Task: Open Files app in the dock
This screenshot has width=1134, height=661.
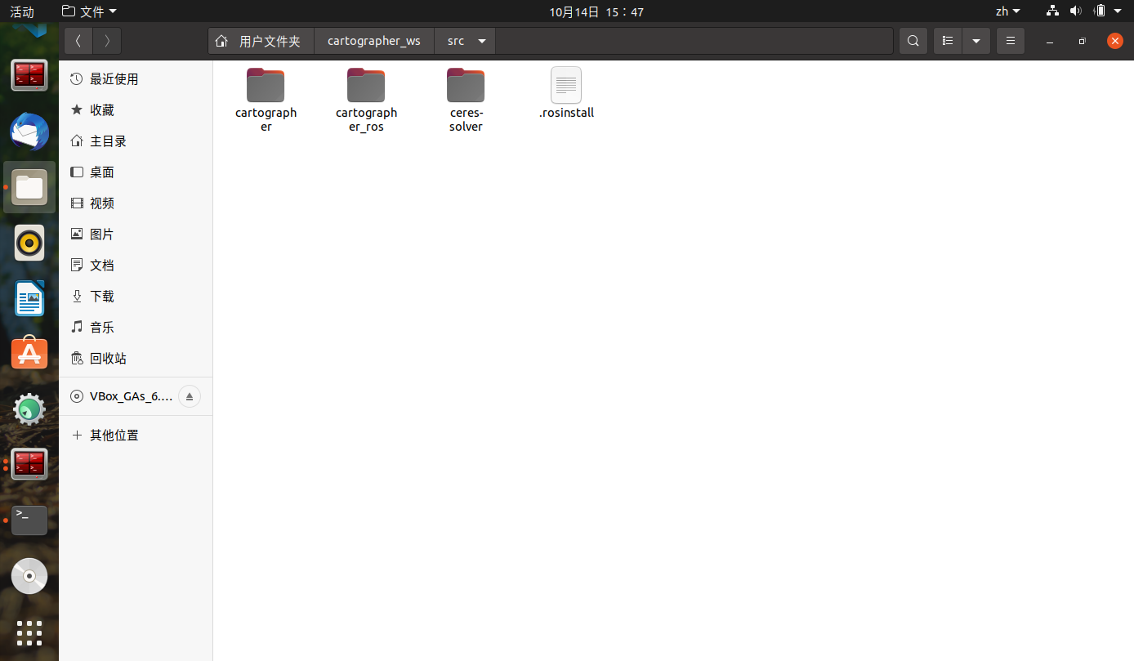Action: point(29,187)
